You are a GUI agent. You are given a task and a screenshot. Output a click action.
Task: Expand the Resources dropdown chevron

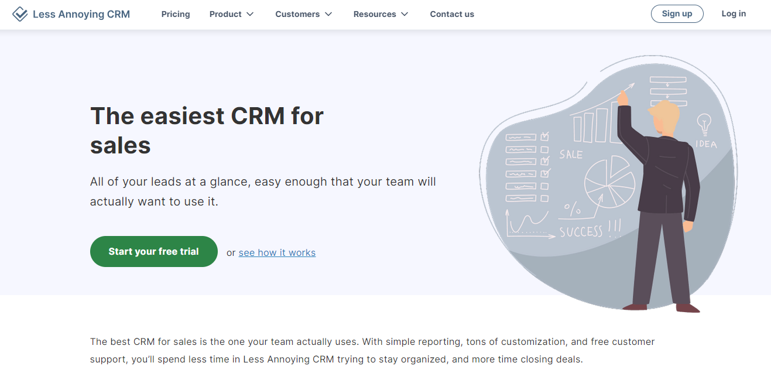405,14
